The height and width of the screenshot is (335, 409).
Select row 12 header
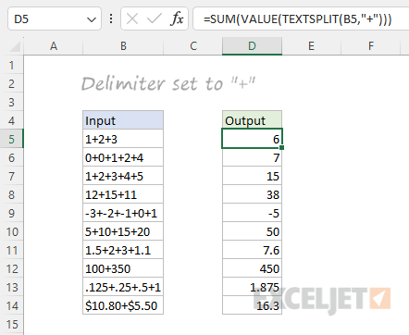[12, 268]
